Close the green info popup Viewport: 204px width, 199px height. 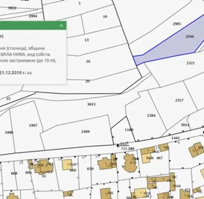pyautogui.click(x=61, y=25)
